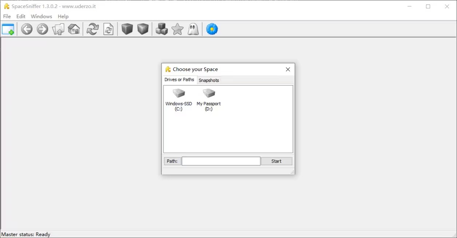The width and height of the screenshot is (457, 238).
Task: Click inside the Path input field
Action: (x=221, y=161)
